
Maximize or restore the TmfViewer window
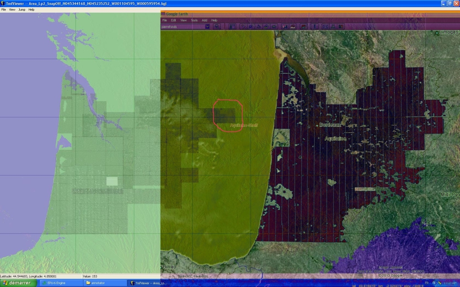[450, 4]
